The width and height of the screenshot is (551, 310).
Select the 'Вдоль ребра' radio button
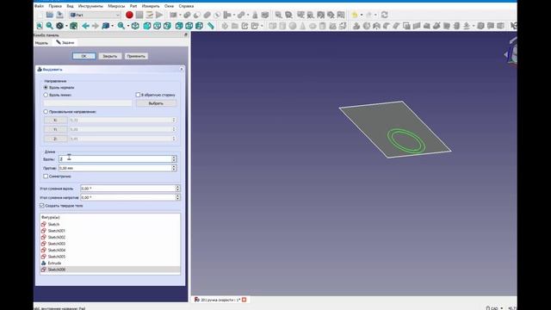click(x=46, y=95)
